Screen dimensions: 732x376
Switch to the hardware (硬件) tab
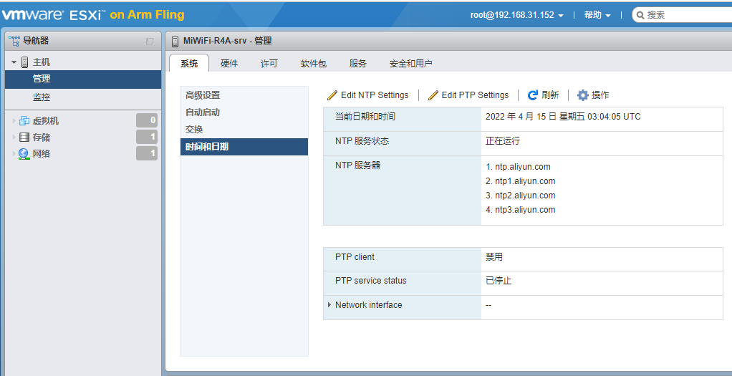pos(229,64)
